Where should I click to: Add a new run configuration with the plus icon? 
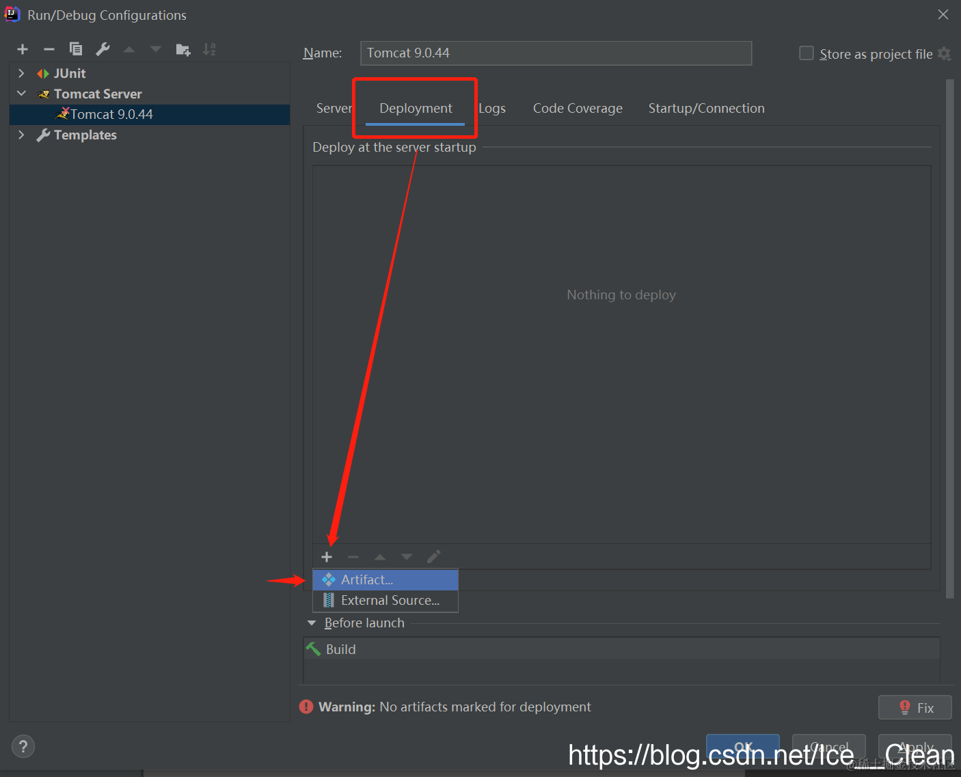[23, 49]
